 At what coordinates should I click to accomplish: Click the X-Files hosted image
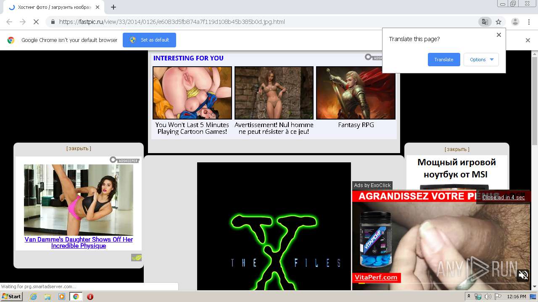click(274, 226)
